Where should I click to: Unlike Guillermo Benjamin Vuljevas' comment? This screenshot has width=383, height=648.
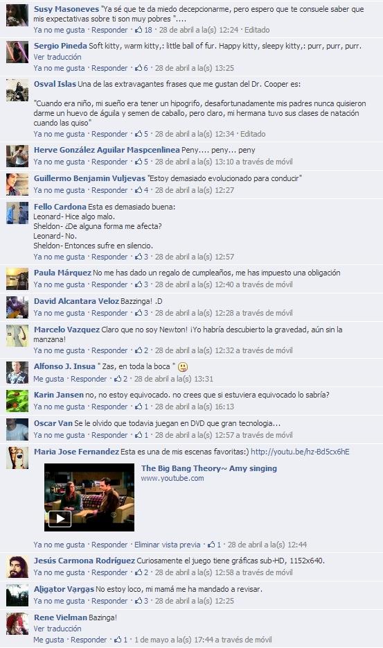point(59,190)
